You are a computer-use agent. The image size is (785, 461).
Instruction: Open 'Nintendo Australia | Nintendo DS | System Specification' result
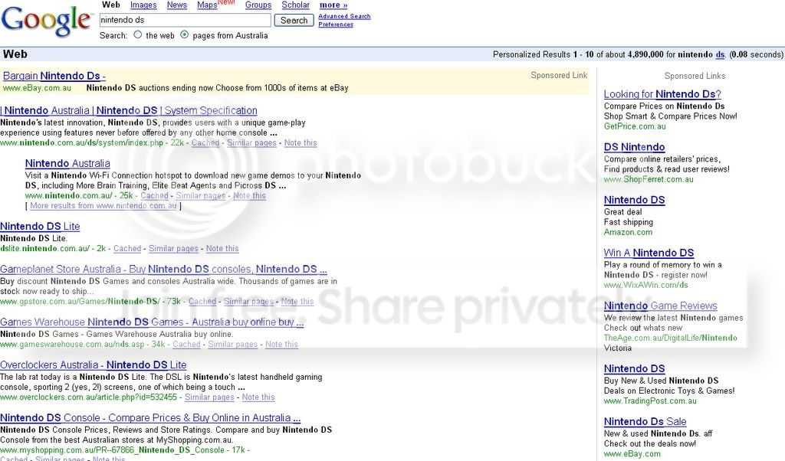pyautogui.click(x=129, y=110)
